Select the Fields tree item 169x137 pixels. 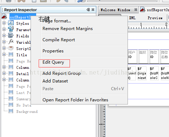coord(22,36)
